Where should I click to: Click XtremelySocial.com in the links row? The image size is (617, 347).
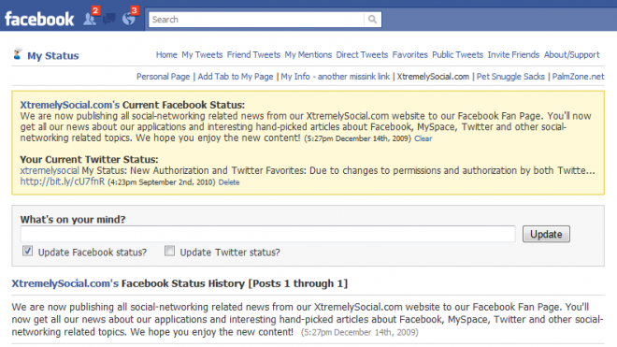(433, 77)
